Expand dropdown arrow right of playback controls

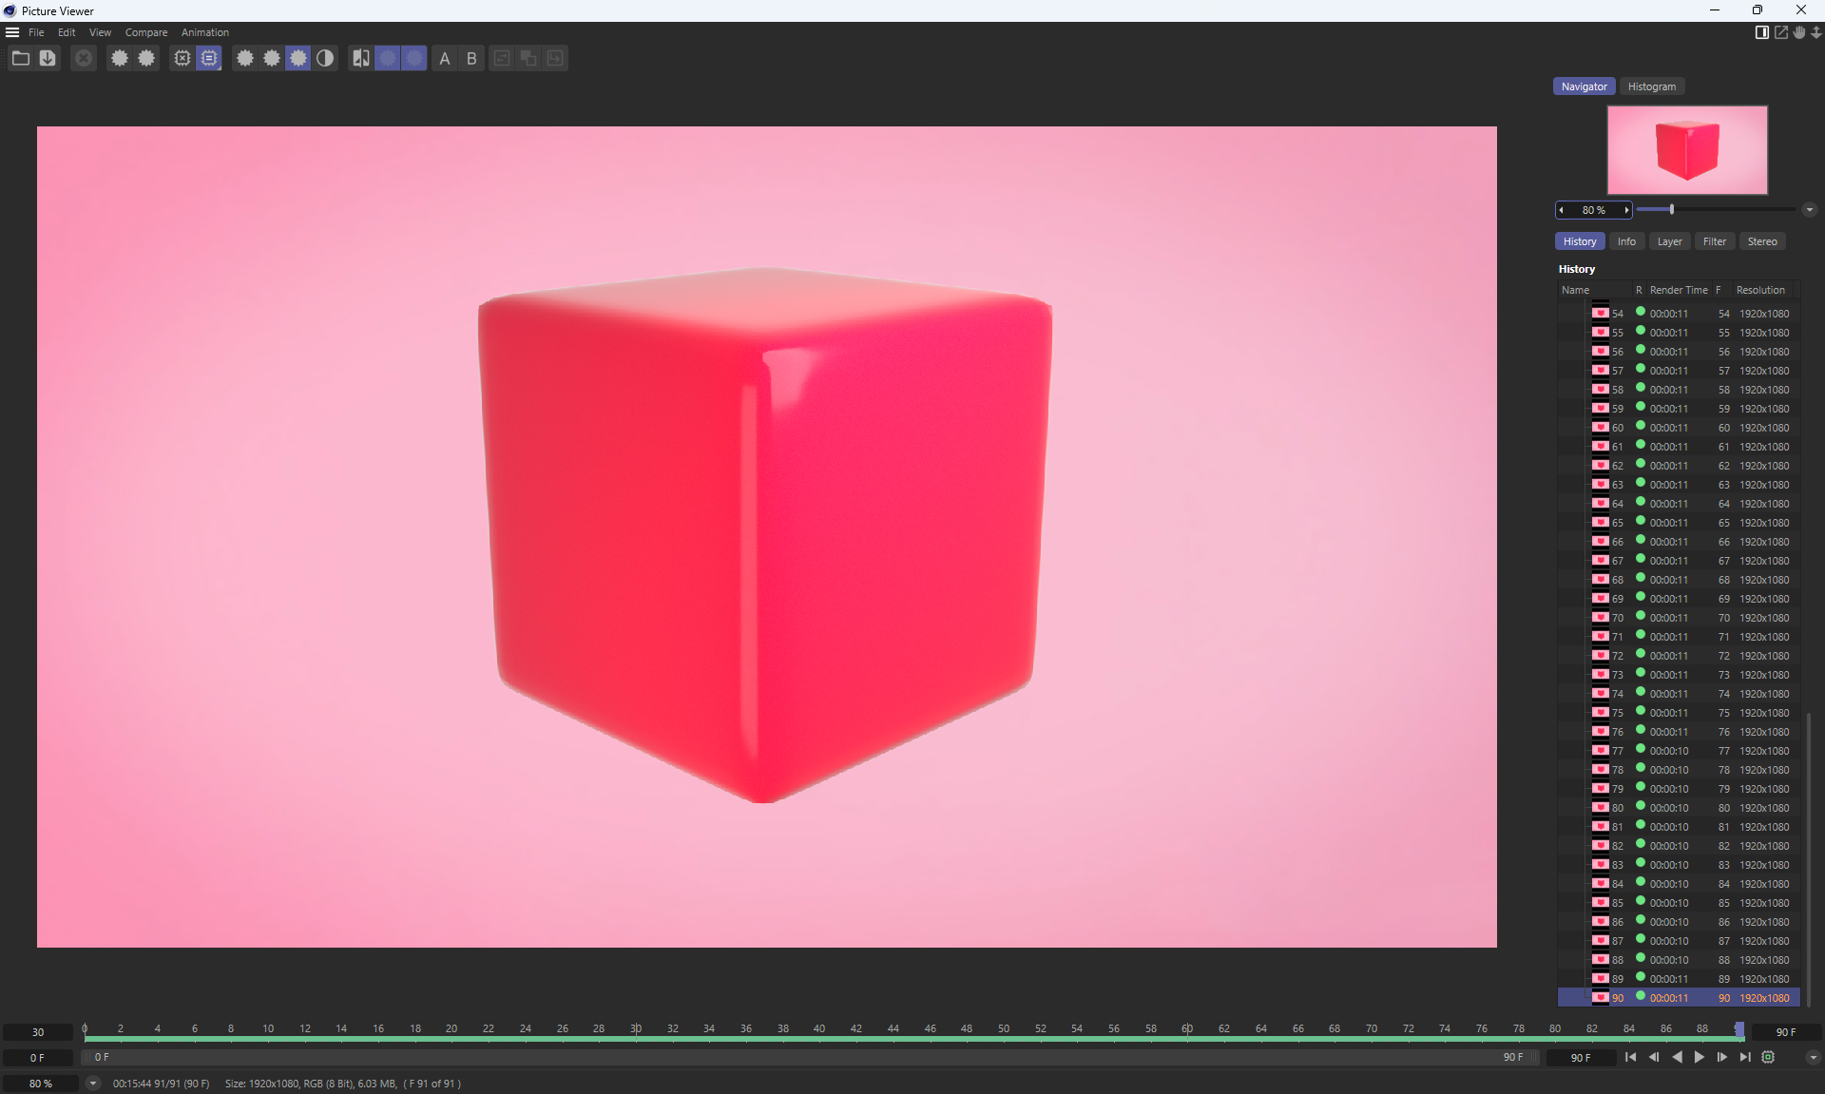[1813, 1058]
